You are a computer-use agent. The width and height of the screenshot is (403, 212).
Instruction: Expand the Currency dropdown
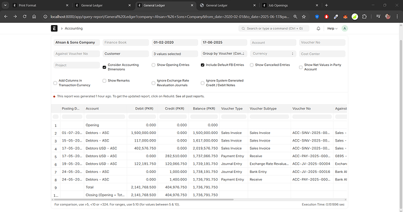(x=273, y=54)
